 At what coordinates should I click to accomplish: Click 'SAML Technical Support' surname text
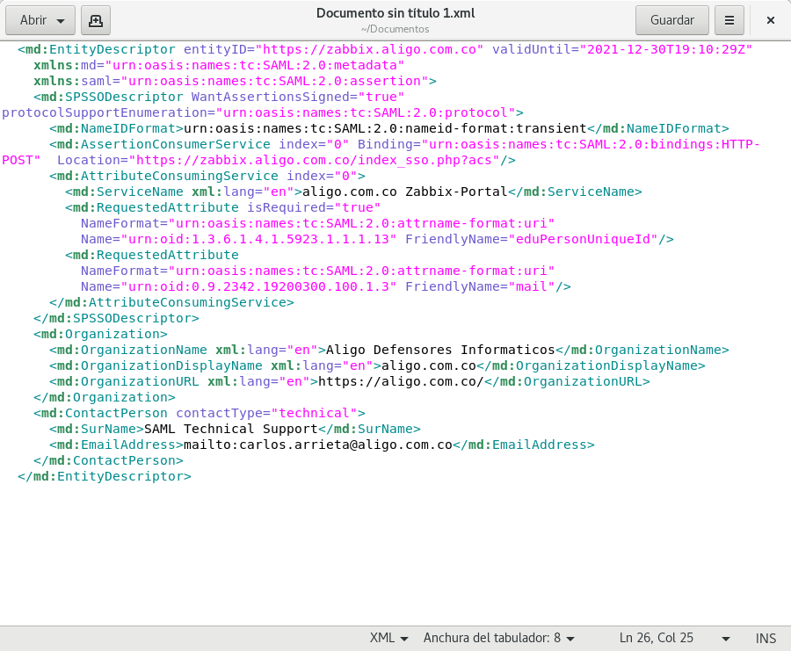(231, 429)
